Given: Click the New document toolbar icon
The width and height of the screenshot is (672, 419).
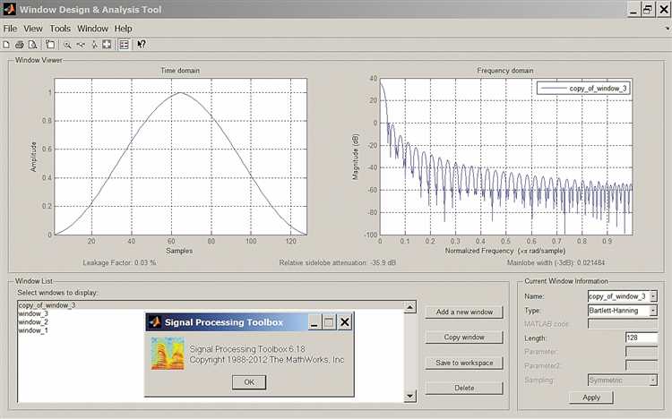Looking at the screenshot, I should click(x=6, y=44).
